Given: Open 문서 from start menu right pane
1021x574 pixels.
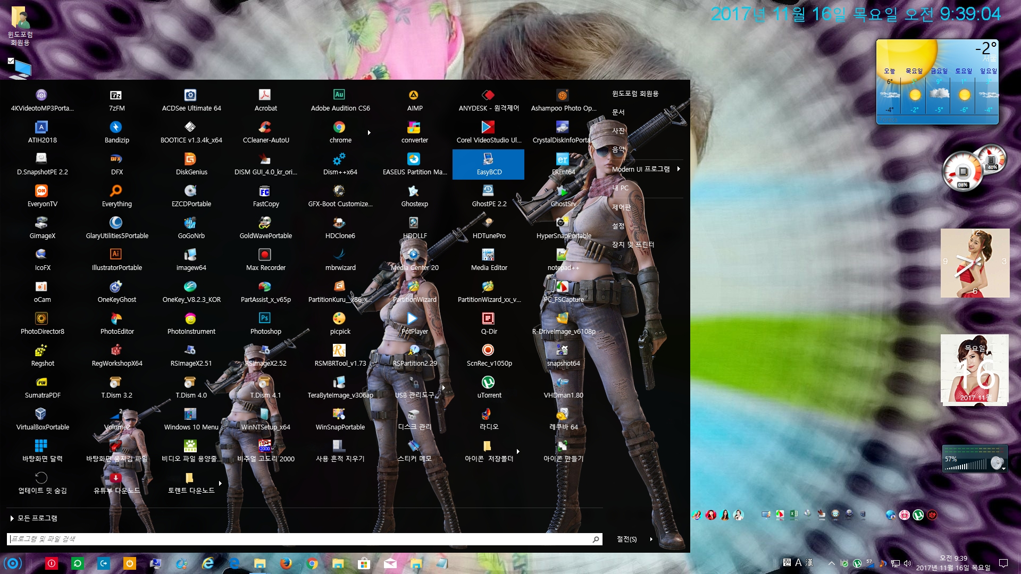Looking at the screenshot, I should (618, 112).
